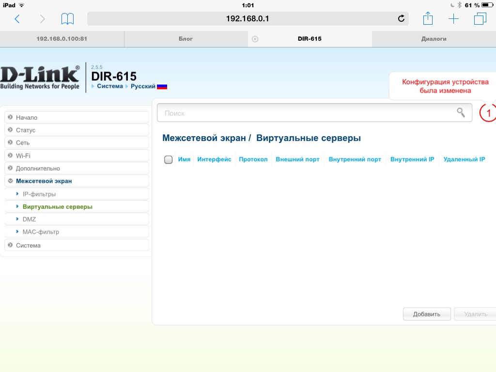Sort by Внутренний IP column header
The width and height of the screenshot is (496, 372).
[x=412, y=159]
